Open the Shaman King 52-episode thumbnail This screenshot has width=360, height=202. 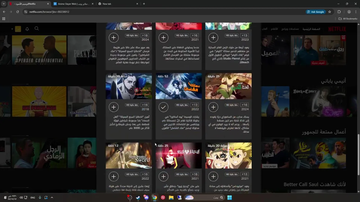click(179, 86)
